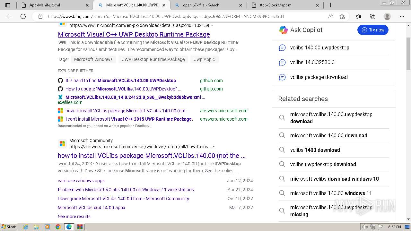Click the 8:52 PM system clock

coord(394,227)
